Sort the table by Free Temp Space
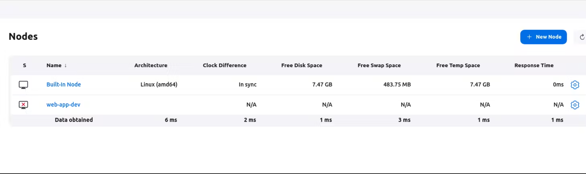Screen dimensions: 586x174 (458, 65)
